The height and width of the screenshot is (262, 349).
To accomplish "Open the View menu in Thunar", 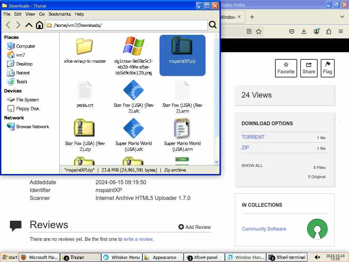I will tap(30, 14).
